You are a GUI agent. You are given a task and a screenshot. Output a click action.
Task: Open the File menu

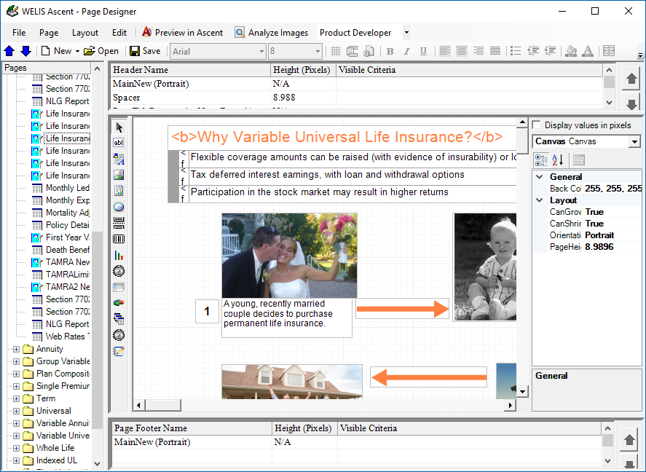[19, 33]
